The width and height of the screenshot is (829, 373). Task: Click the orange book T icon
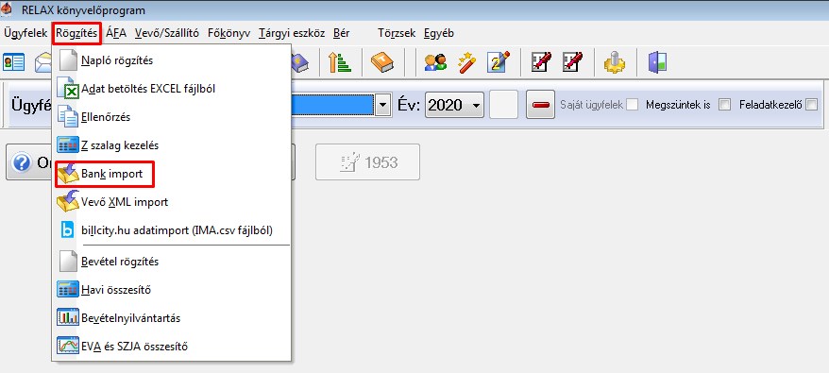tap(381, 62)
